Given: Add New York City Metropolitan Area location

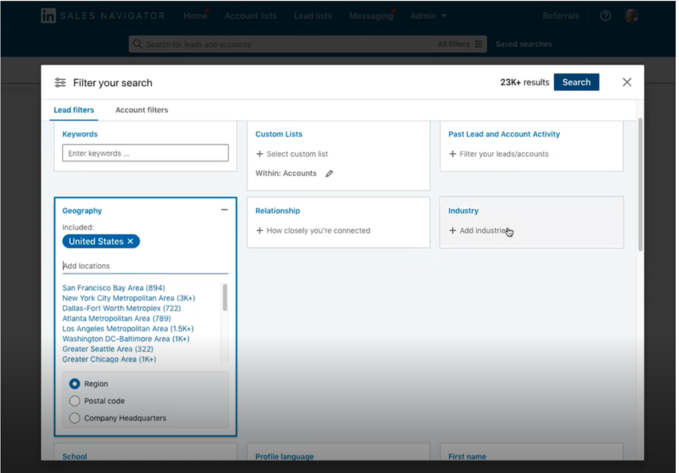Looking at the screenshot, I should point(129,298).
